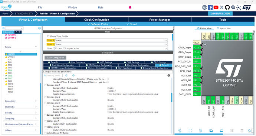Click the info icon in parameters panel

169,75
